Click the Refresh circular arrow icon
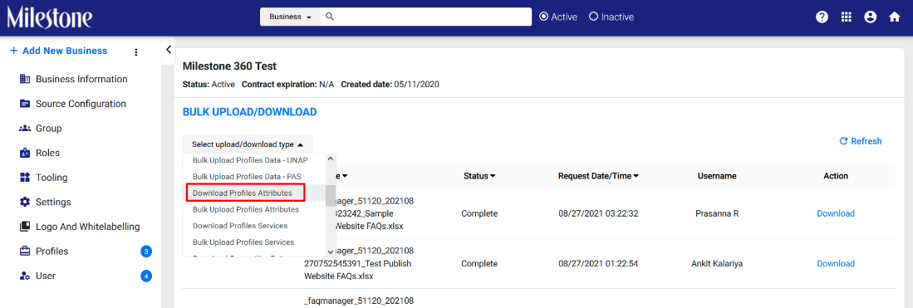913x308 pixels. [843, 141]
